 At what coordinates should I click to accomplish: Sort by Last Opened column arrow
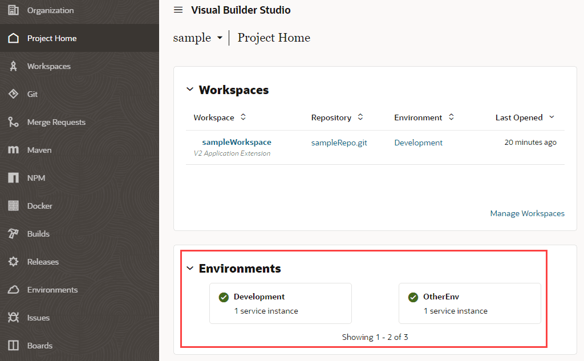(551, 117)
